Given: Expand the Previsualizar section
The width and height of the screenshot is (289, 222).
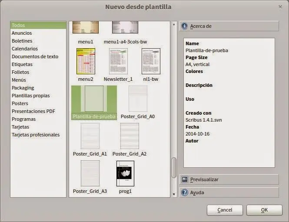Looking at the screenshot, I should click(229, 179).
